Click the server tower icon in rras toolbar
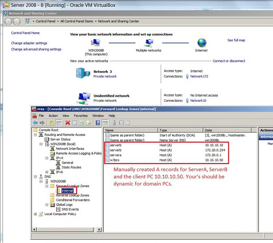 point(114,123)
